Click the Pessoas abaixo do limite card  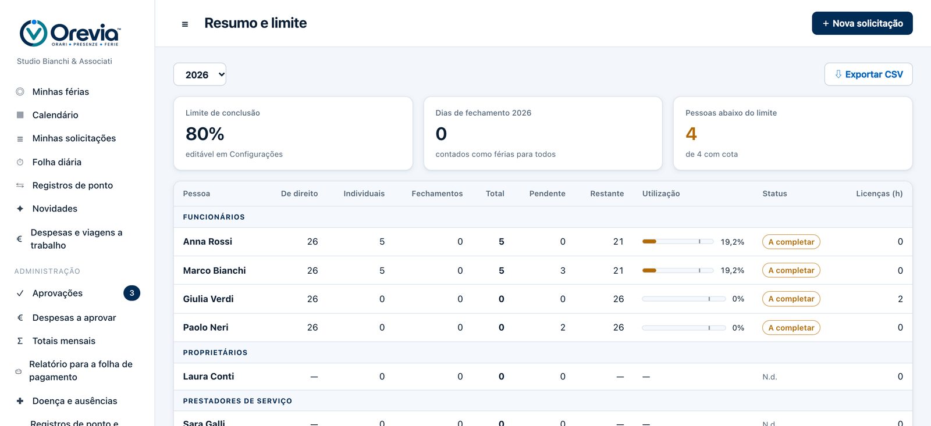point(793,133)
